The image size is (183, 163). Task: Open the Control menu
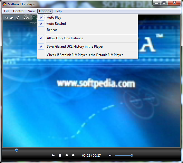pyautogui.click(x=19, y=11)
